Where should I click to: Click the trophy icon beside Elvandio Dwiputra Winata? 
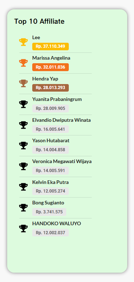24,125
